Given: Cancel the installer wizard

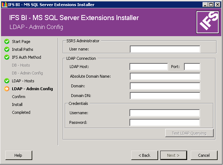Looking at the screenshot, I should coord(204,155).
